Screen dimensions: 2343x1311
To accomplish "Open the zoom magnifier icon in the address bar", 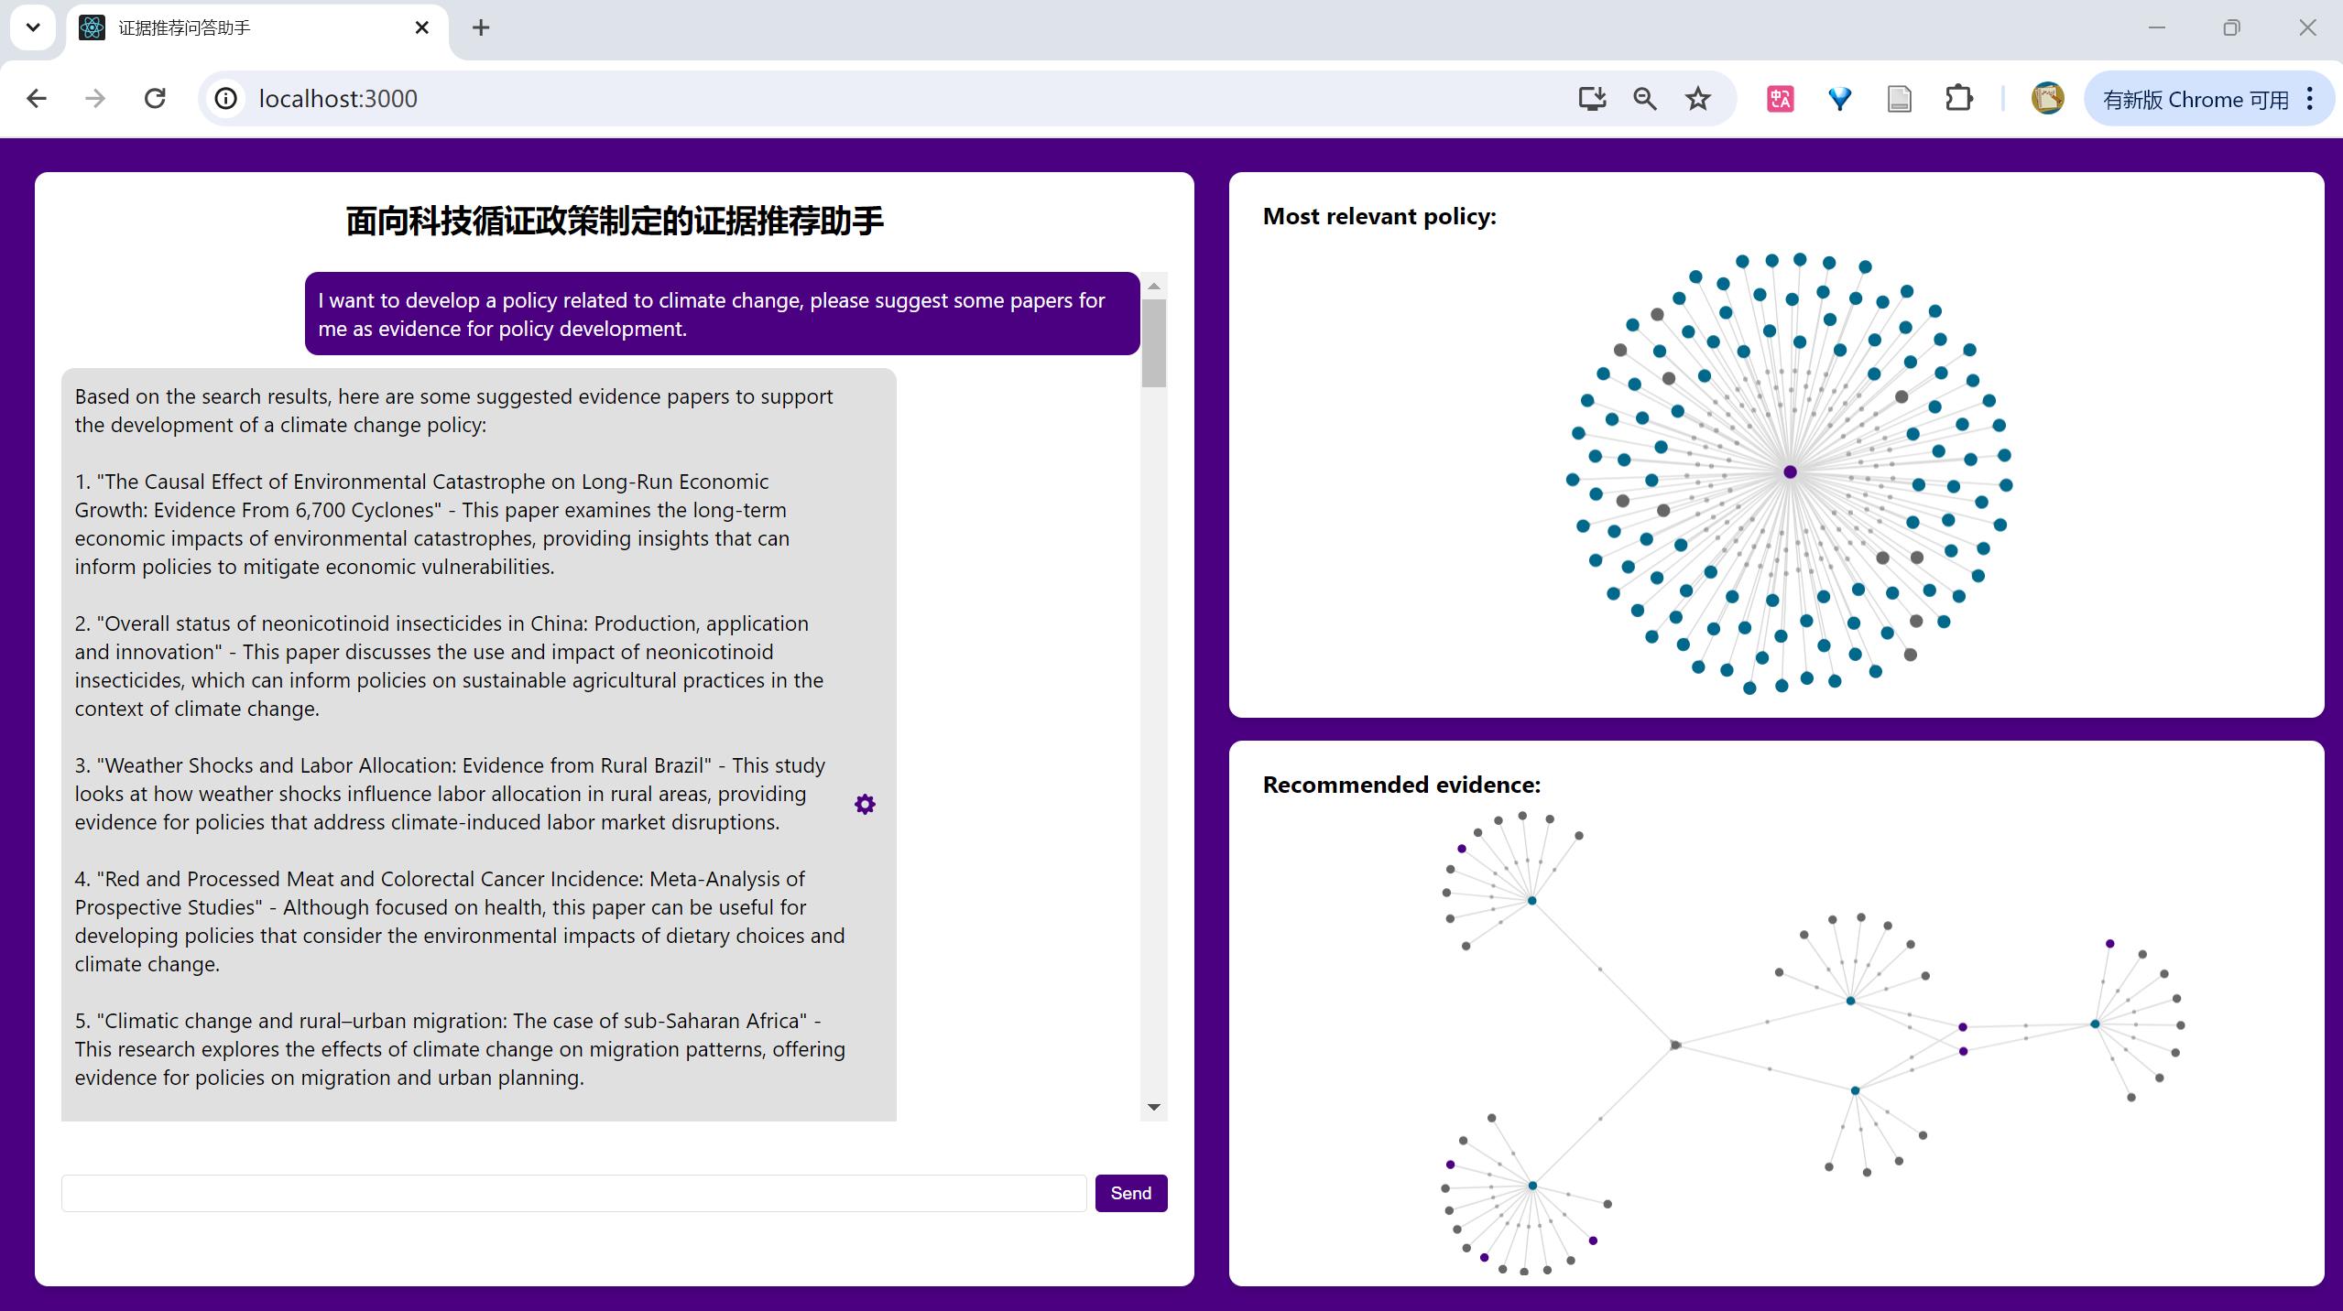I will tap(1645, 99).
